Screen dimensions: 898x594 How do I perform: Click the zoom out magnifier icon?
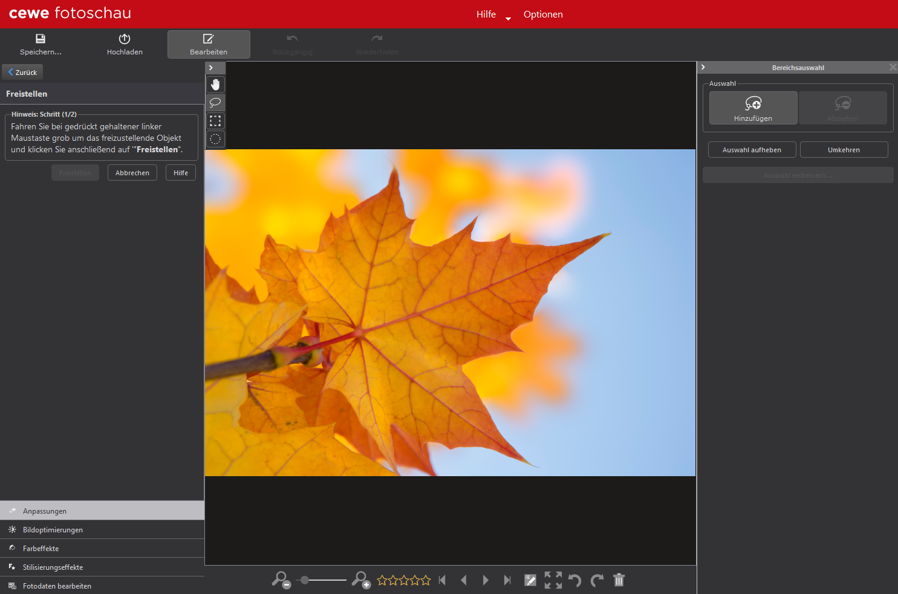[281, 580]
